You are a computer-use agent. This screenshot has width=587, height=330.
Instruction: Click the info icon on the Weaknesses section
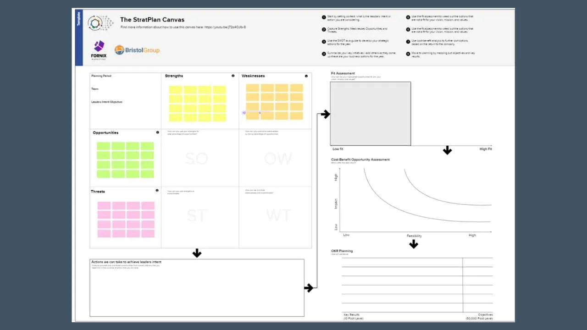(306, 76)
